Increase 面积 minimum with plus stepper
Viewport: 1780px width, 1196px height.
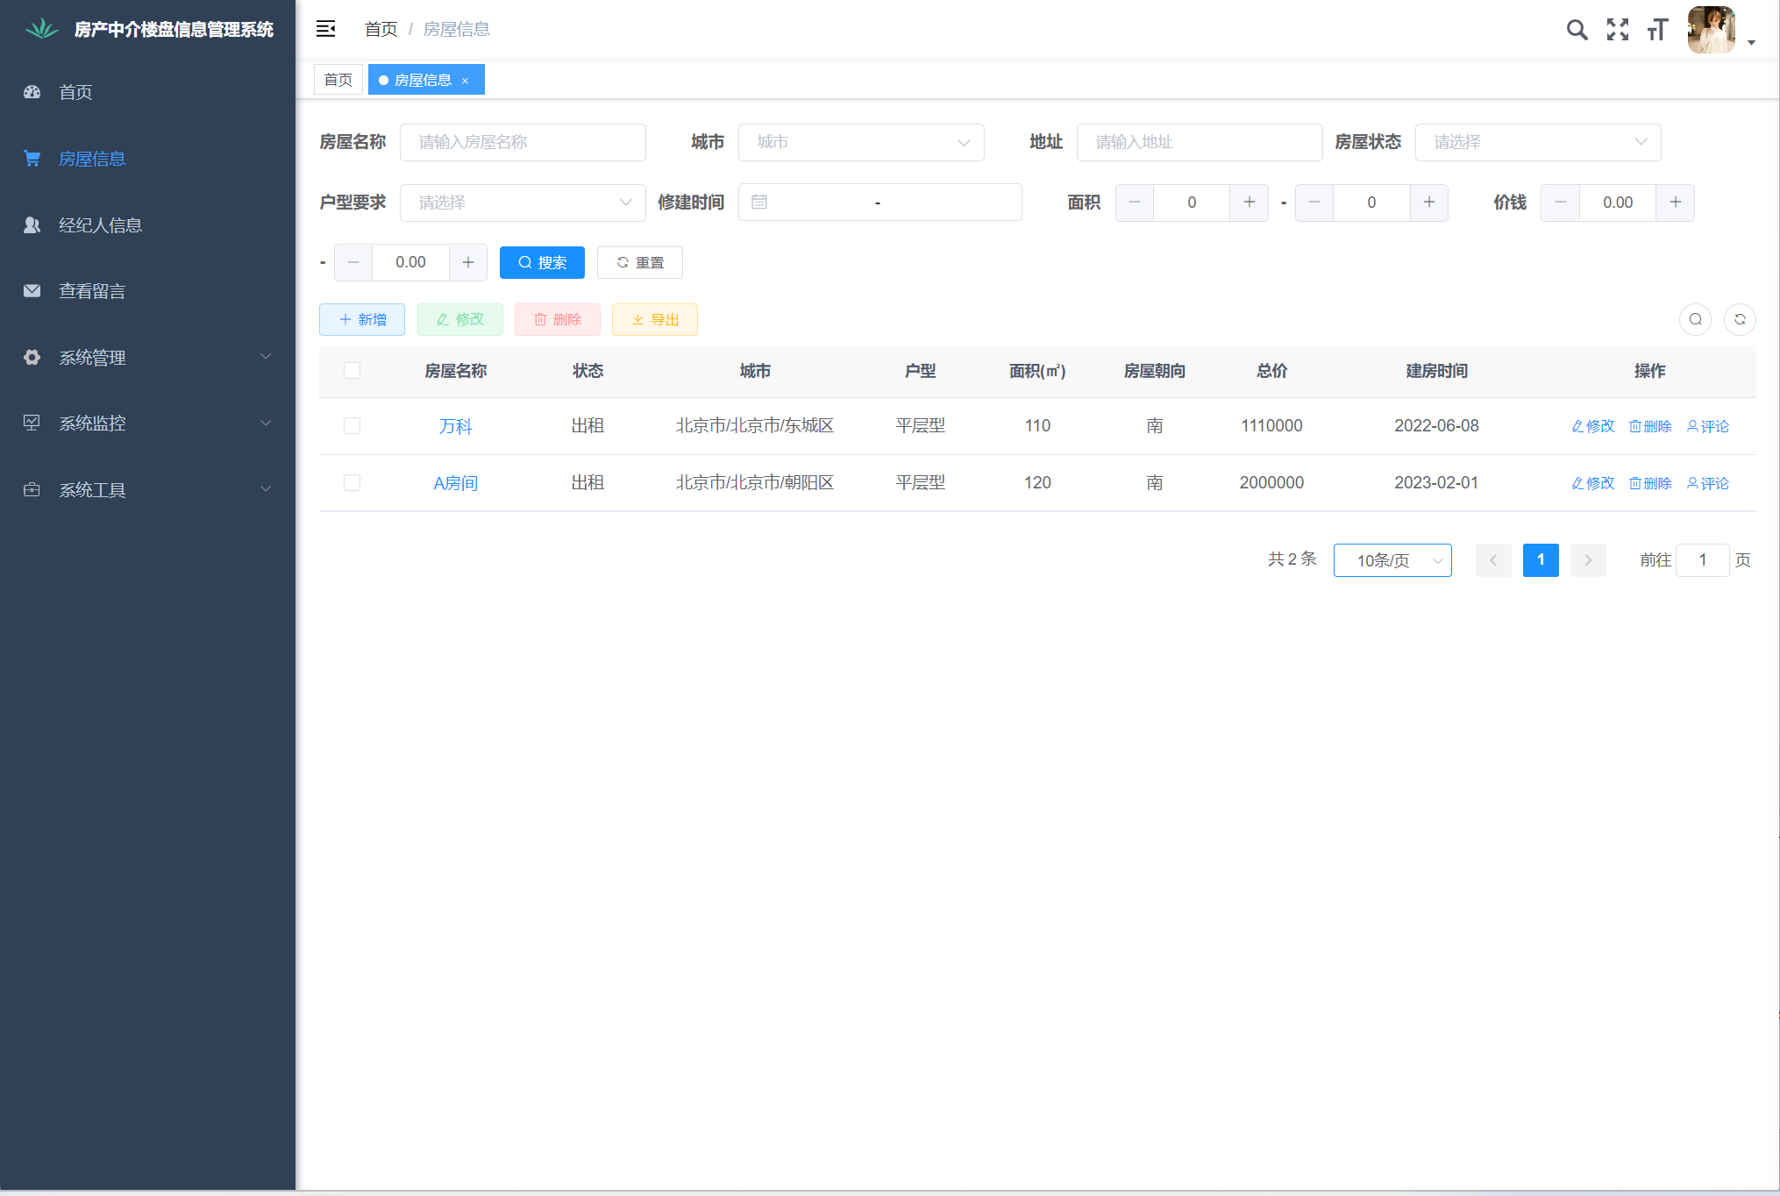1249,203
